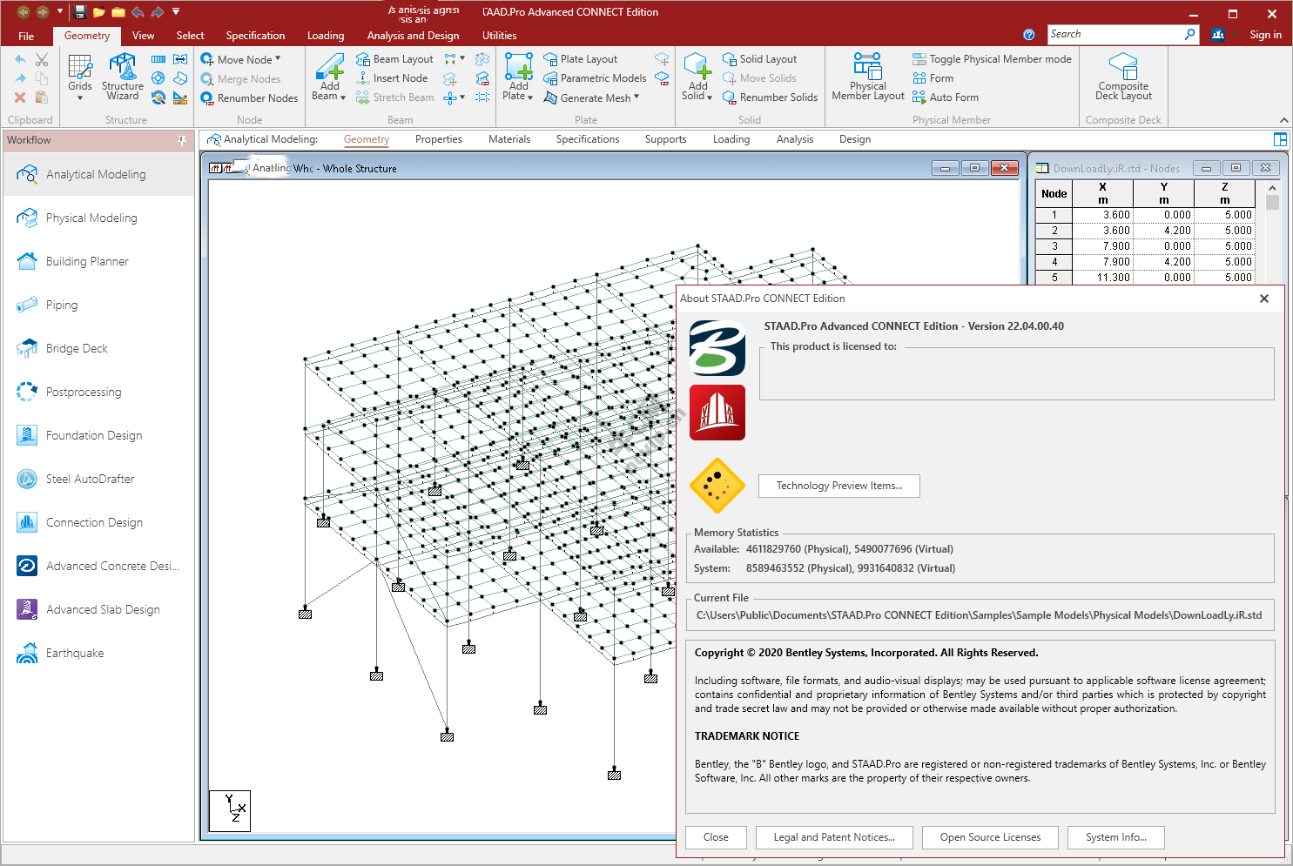Viewport: 1293px width, 866px height.
Task: Open the Piping workflow
Action: 98,305
